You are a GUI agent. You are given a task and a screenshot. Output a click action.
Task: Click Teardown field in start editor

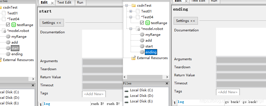tap(102, 70)
